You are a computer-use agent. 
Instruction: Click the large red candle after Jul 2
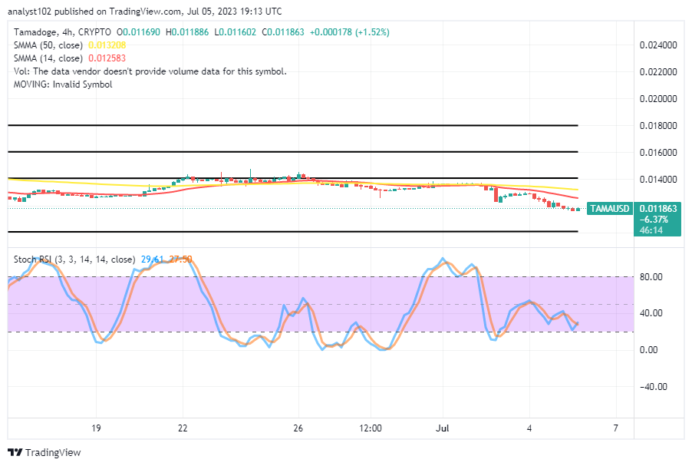pyautogui.click(x=496, y=194)
